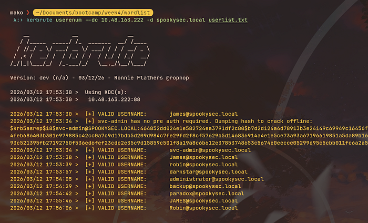Click '@ropnop' in the version line

(178, 78)
